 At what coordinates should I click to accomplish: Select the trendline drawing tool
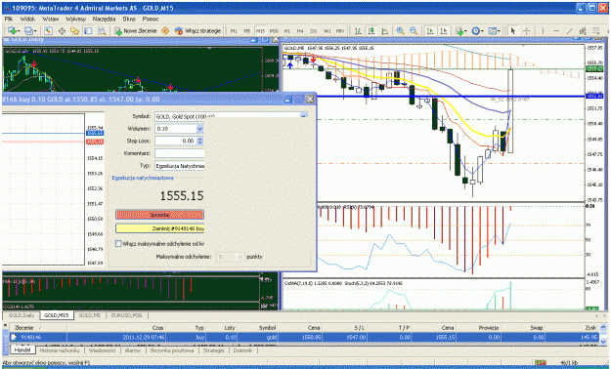point(569,31)
